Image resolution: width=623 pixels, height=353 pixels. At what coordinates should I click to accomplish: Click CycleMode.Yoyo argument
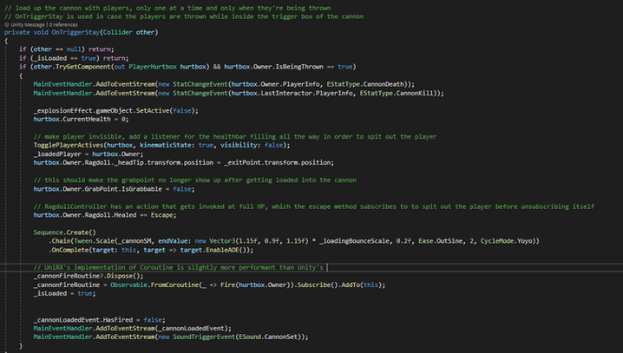pyautogui.click(x=508, y=241)
